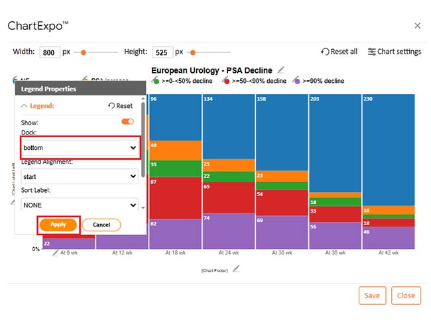This screenshot has height=322, width=431.
Task: Open the Dock dropdown set to bottom
Action: pyautogui.click(x=79, y=148)
